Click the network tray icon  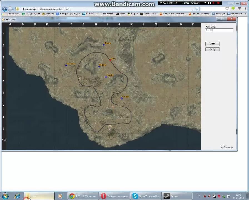pos(228,196)
